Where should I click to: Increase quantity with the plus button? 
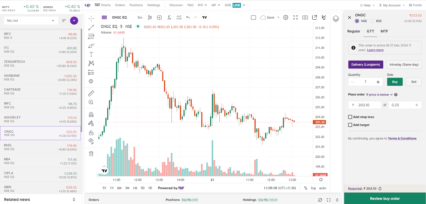pos(378,82)
